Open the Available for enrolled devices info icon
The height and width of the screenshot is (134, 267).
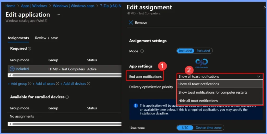click(x=67, y=97)
